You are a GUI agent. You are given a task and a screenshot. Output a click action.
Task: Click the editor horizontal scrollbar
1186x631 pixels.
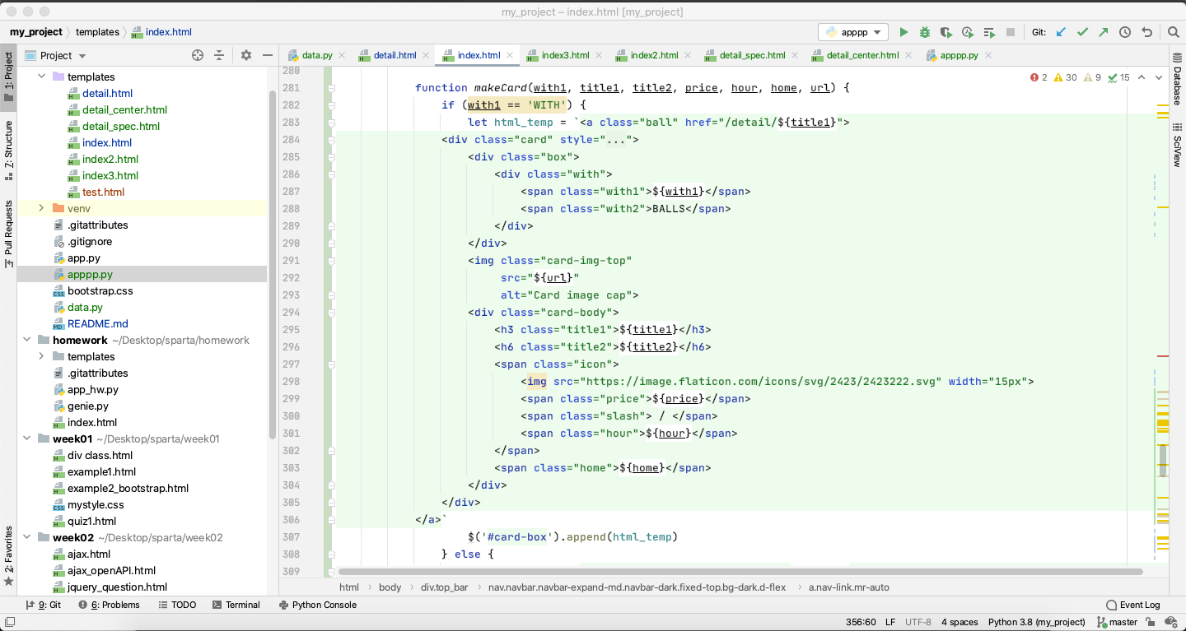(x=740, y=571)
